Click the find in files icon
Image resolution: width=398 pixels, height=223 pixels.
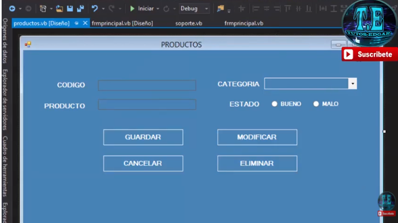tap(220, 9)
